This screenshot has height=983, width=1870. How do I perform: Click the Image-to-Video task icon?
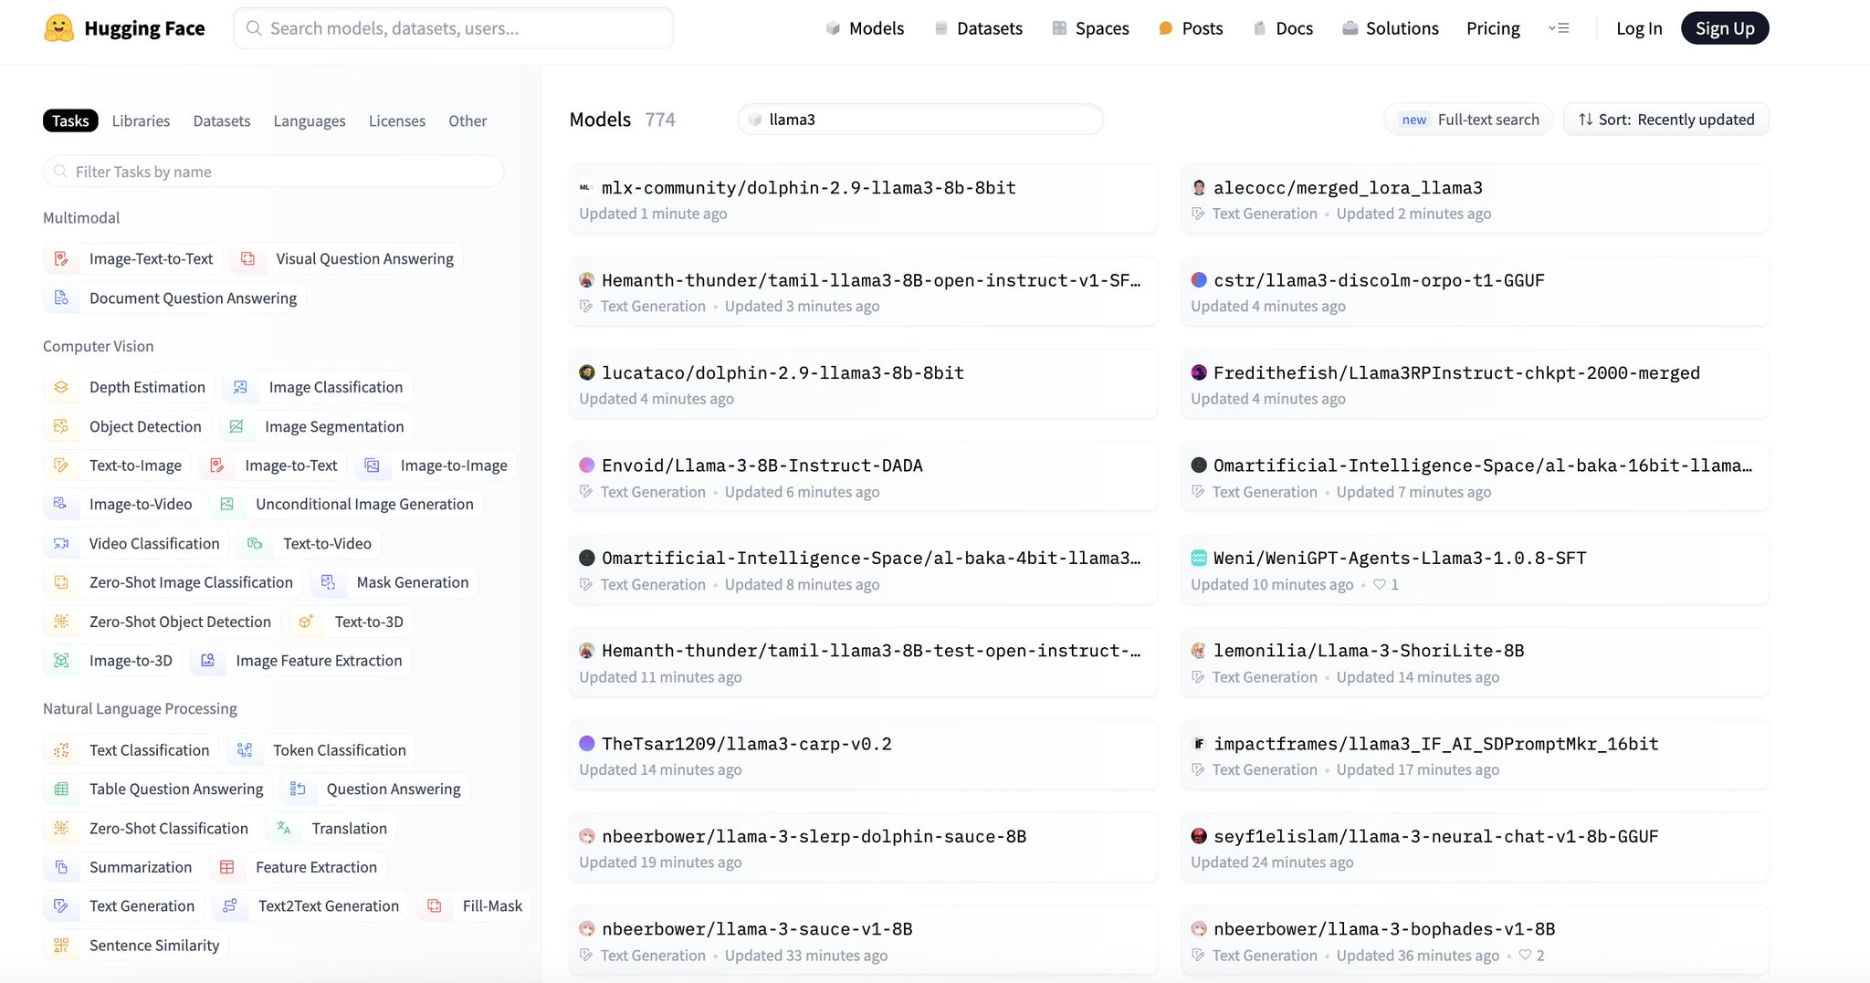[x=61, y=505]
